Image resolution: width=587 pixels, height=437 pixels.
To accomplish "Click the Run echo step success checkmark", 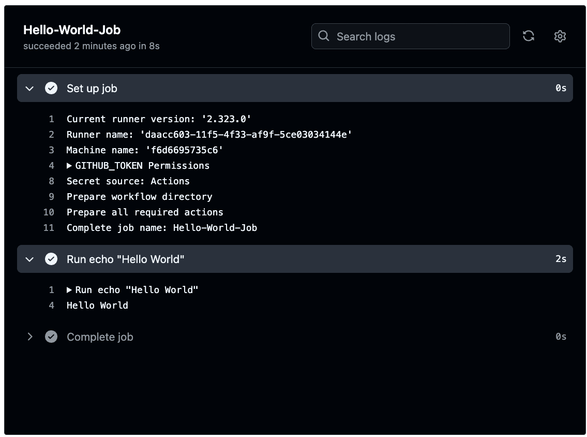I will pyautogui.click(x=51, y=259).
